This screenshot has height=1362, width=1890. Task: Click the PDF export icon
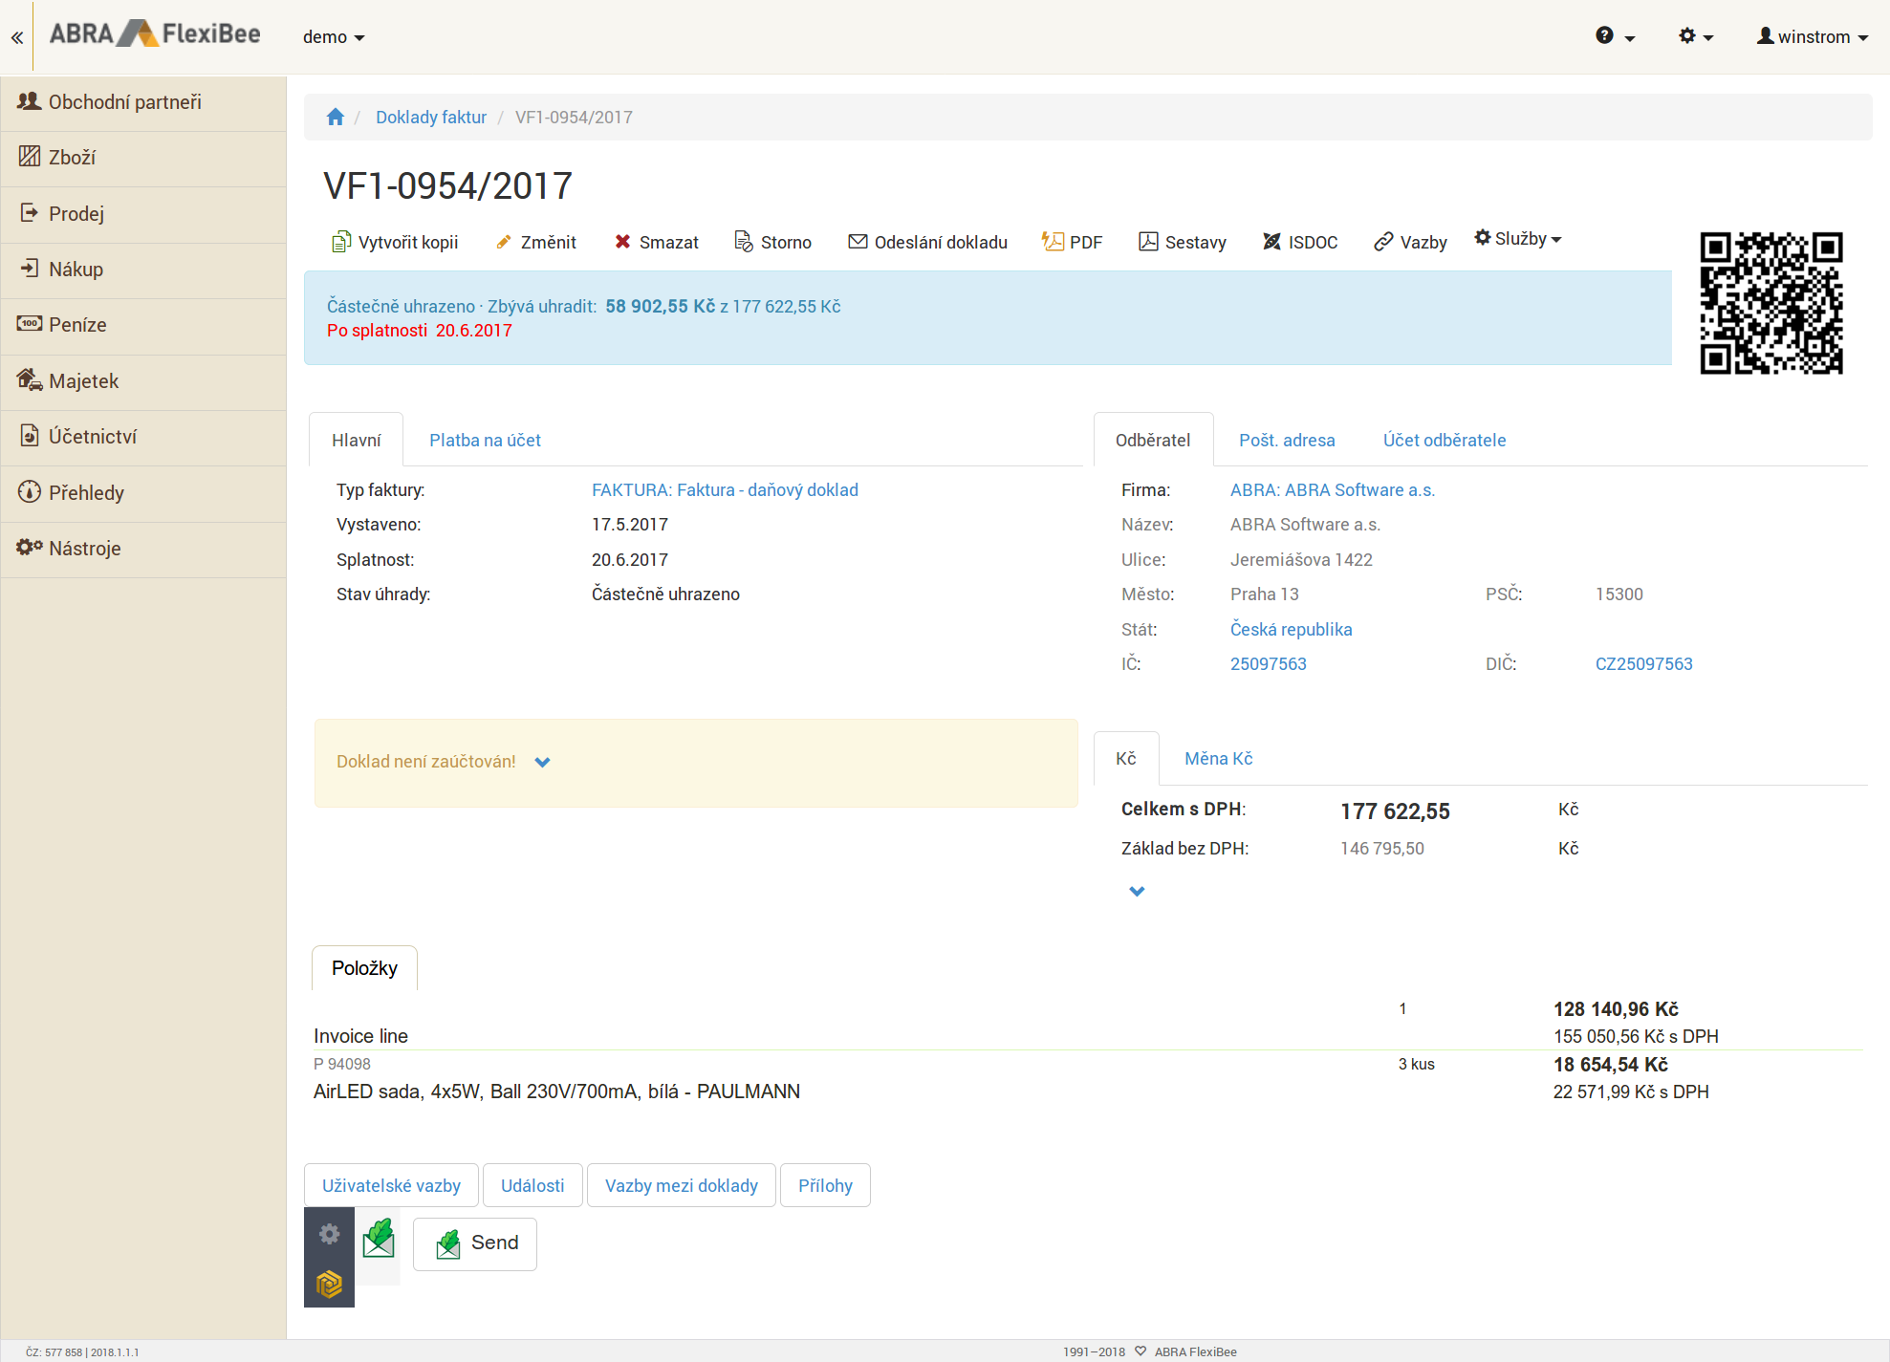pyautogui.click(x=1053, y=242)
